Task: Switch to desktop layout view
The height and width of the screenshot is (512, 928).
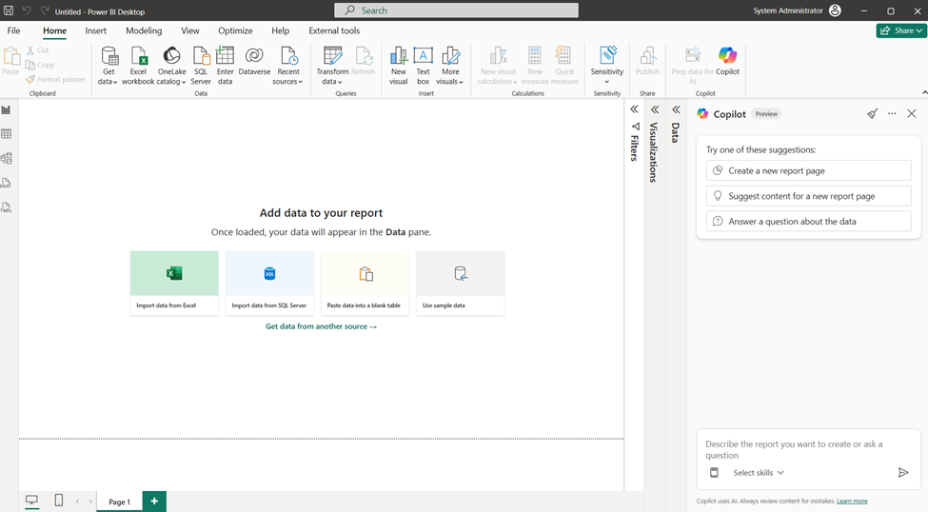Action: pos(32,501)
